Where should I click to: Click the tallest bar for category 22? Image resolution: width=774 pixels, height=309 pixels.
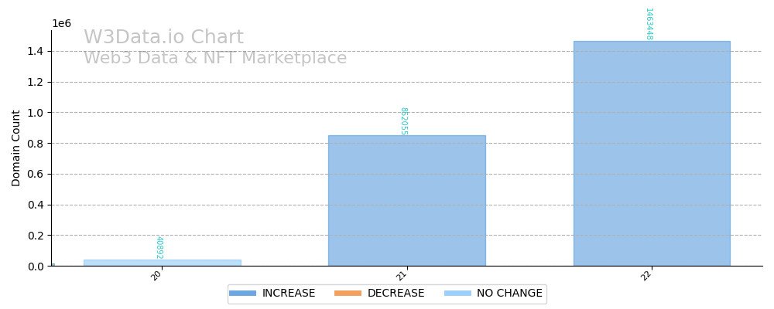point(651,154)
